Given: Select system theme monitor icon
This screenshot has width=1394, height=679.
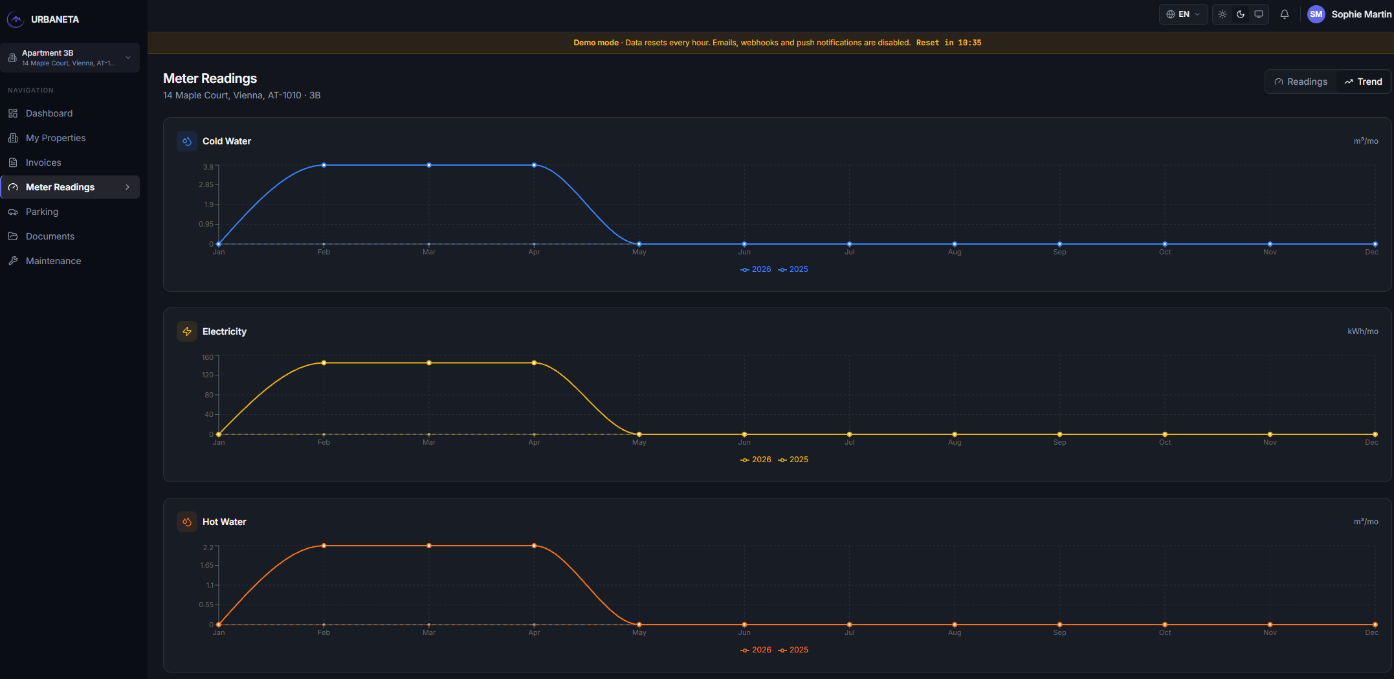Looking at the screenshot, I should click(x=1259, y=14).
